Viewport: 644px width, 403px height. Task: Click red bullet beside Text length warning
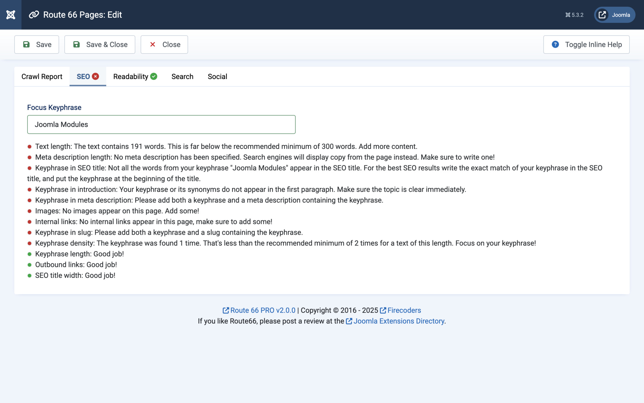point(29,147)
